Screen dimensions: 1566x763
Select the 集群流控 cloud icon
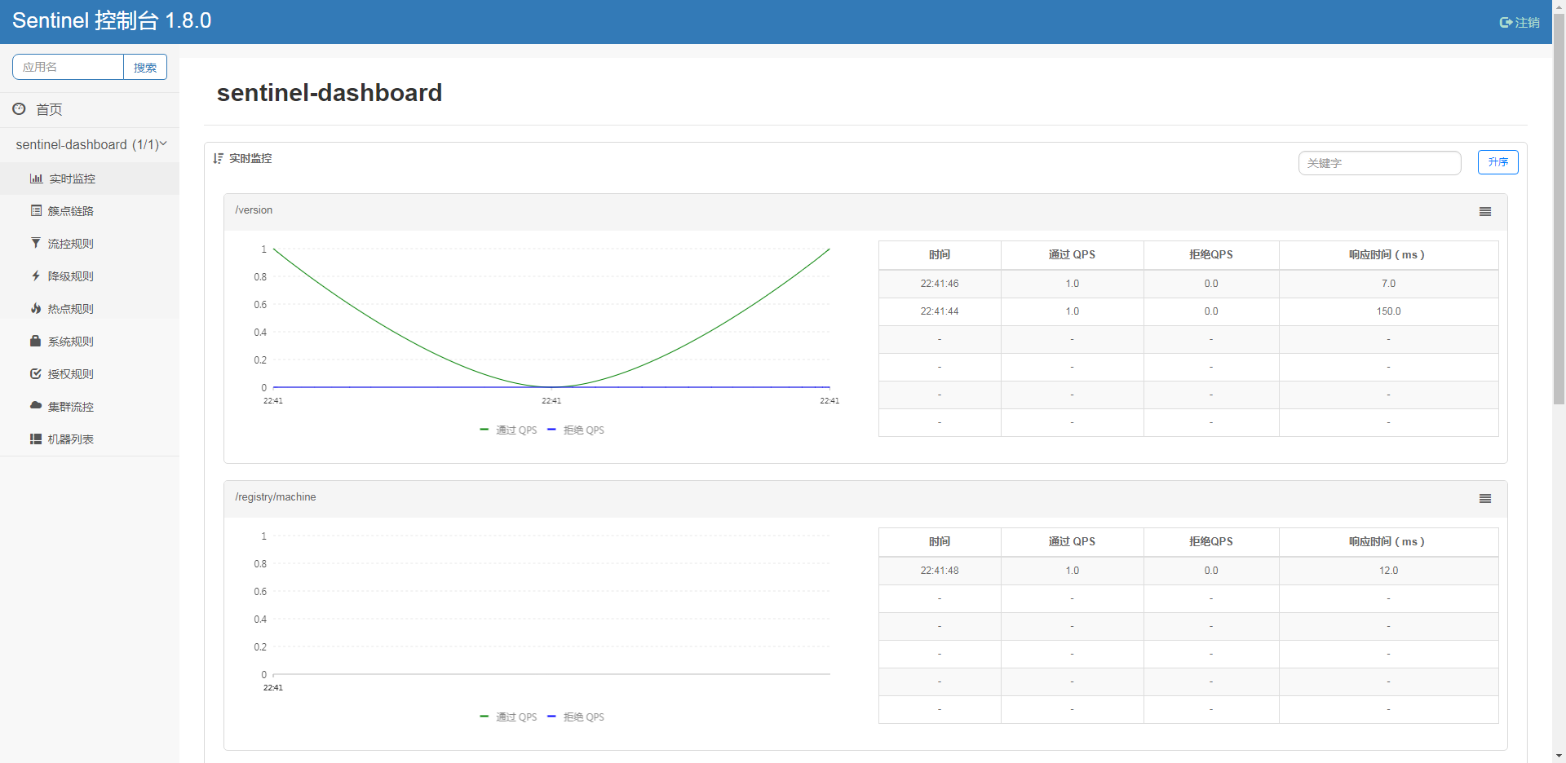click(x=36, y=406)
